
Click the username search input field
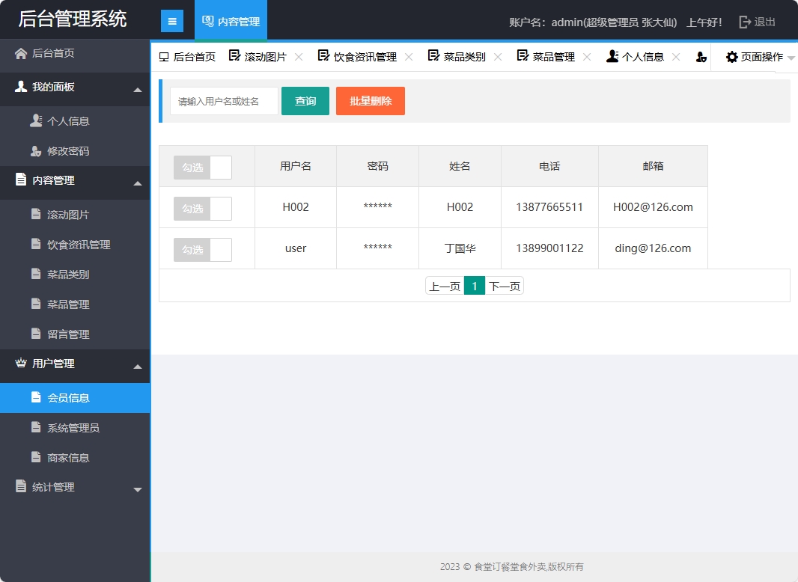[225, 100]
